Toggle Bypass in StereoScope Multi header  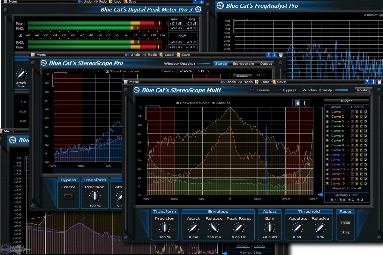[279, 90]
